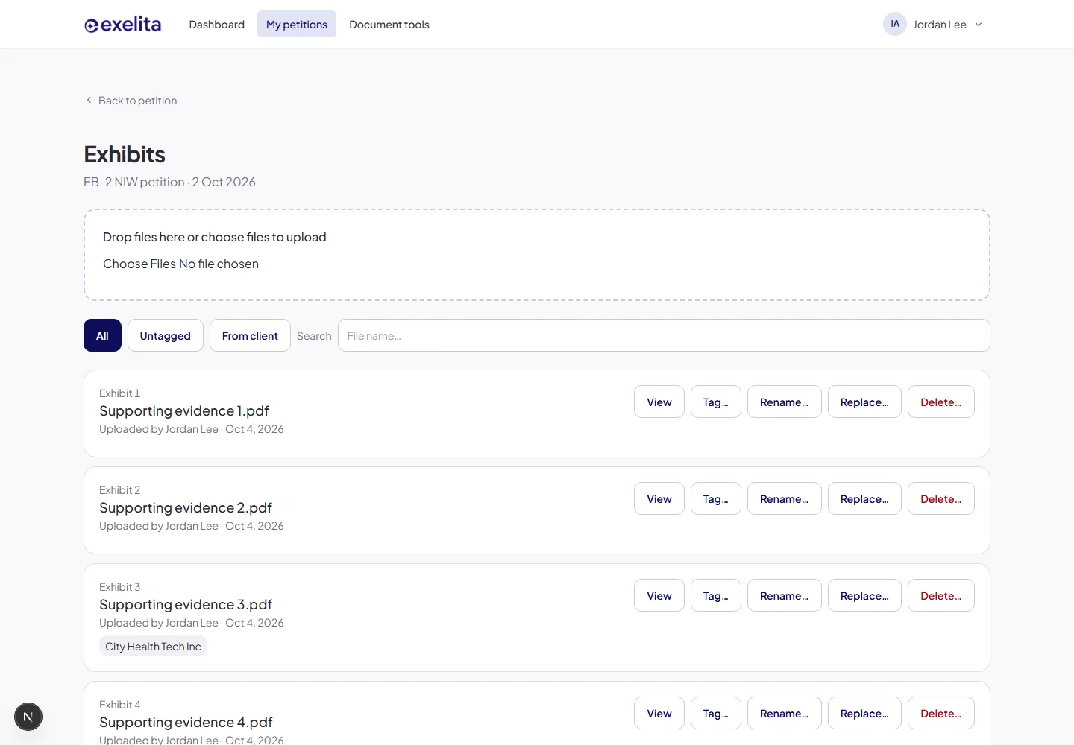Rename Supporting evidence 3.pdf

(x=785, y=595)
